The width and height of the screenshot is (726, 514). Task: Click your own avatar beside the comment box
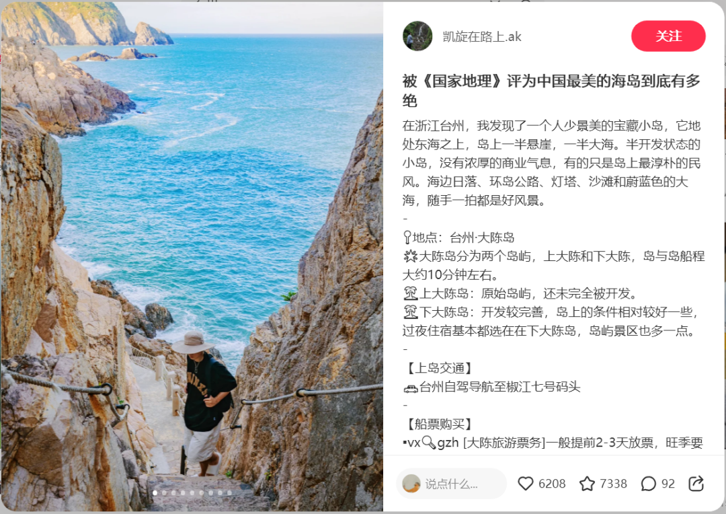(411, 484)
